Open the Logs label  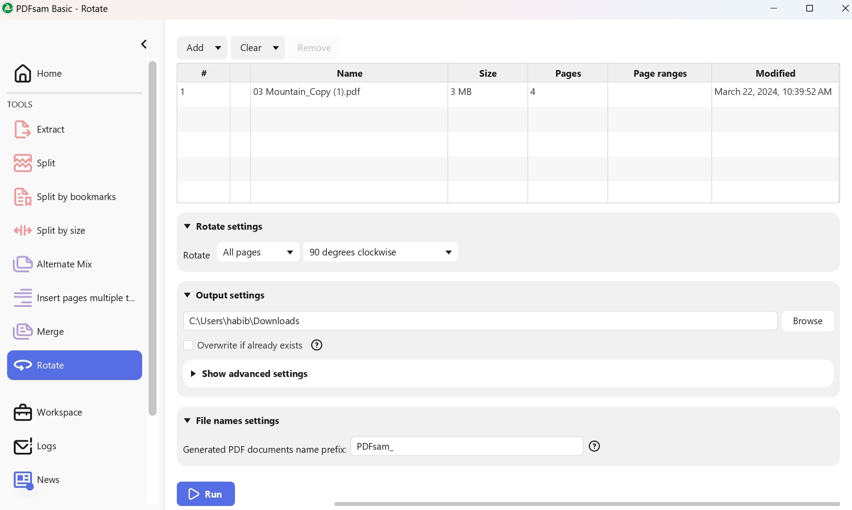point(47,446)
